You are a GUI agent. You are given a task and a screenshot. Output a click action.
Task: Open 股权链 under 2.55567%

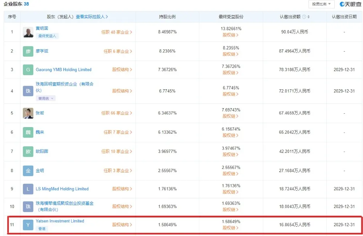[x=231, y=174]
